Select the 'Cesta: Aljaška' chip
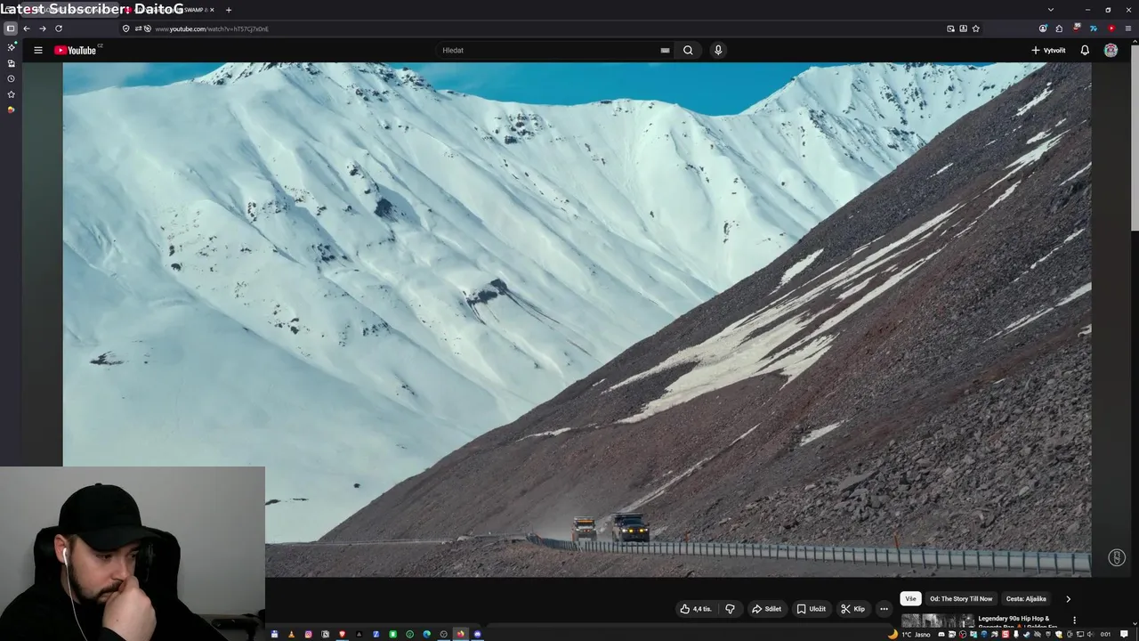This screenshot has width=1139, height=641. (1026, 598)
